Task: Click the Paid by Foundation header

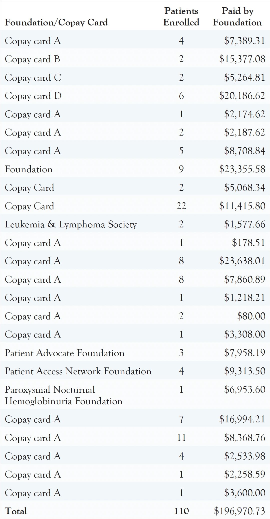Action: point(237,17)
